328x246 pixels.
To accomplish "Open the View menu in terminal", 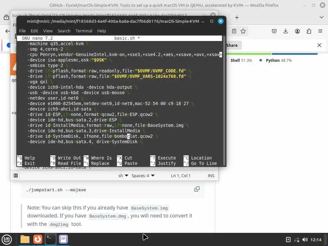I will pyautogui.click(x=48, y=31).
